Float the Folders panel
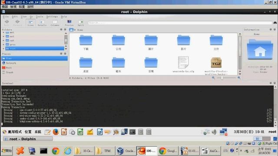 coord(61,29)
